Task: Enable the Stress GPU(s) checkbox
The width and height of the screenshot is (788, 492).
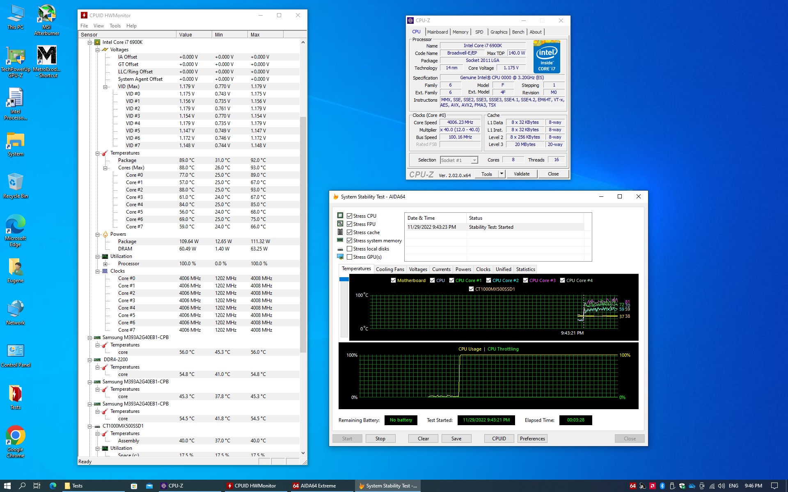Action: pos(350,257)
